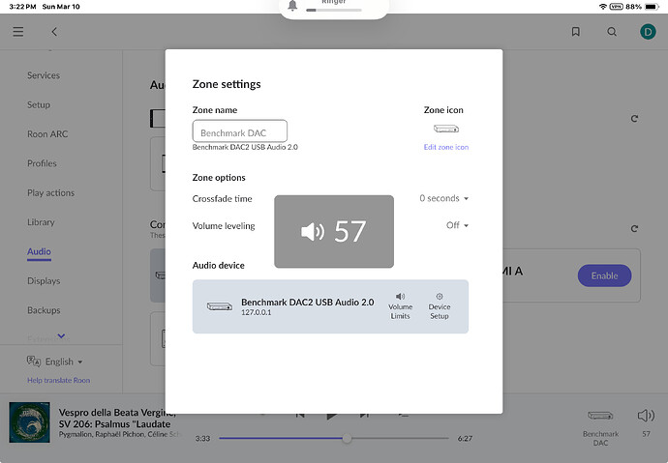This screenshot has width=668, height=463.
Task: Expand more settings with chevron
Action: point(61,335)
